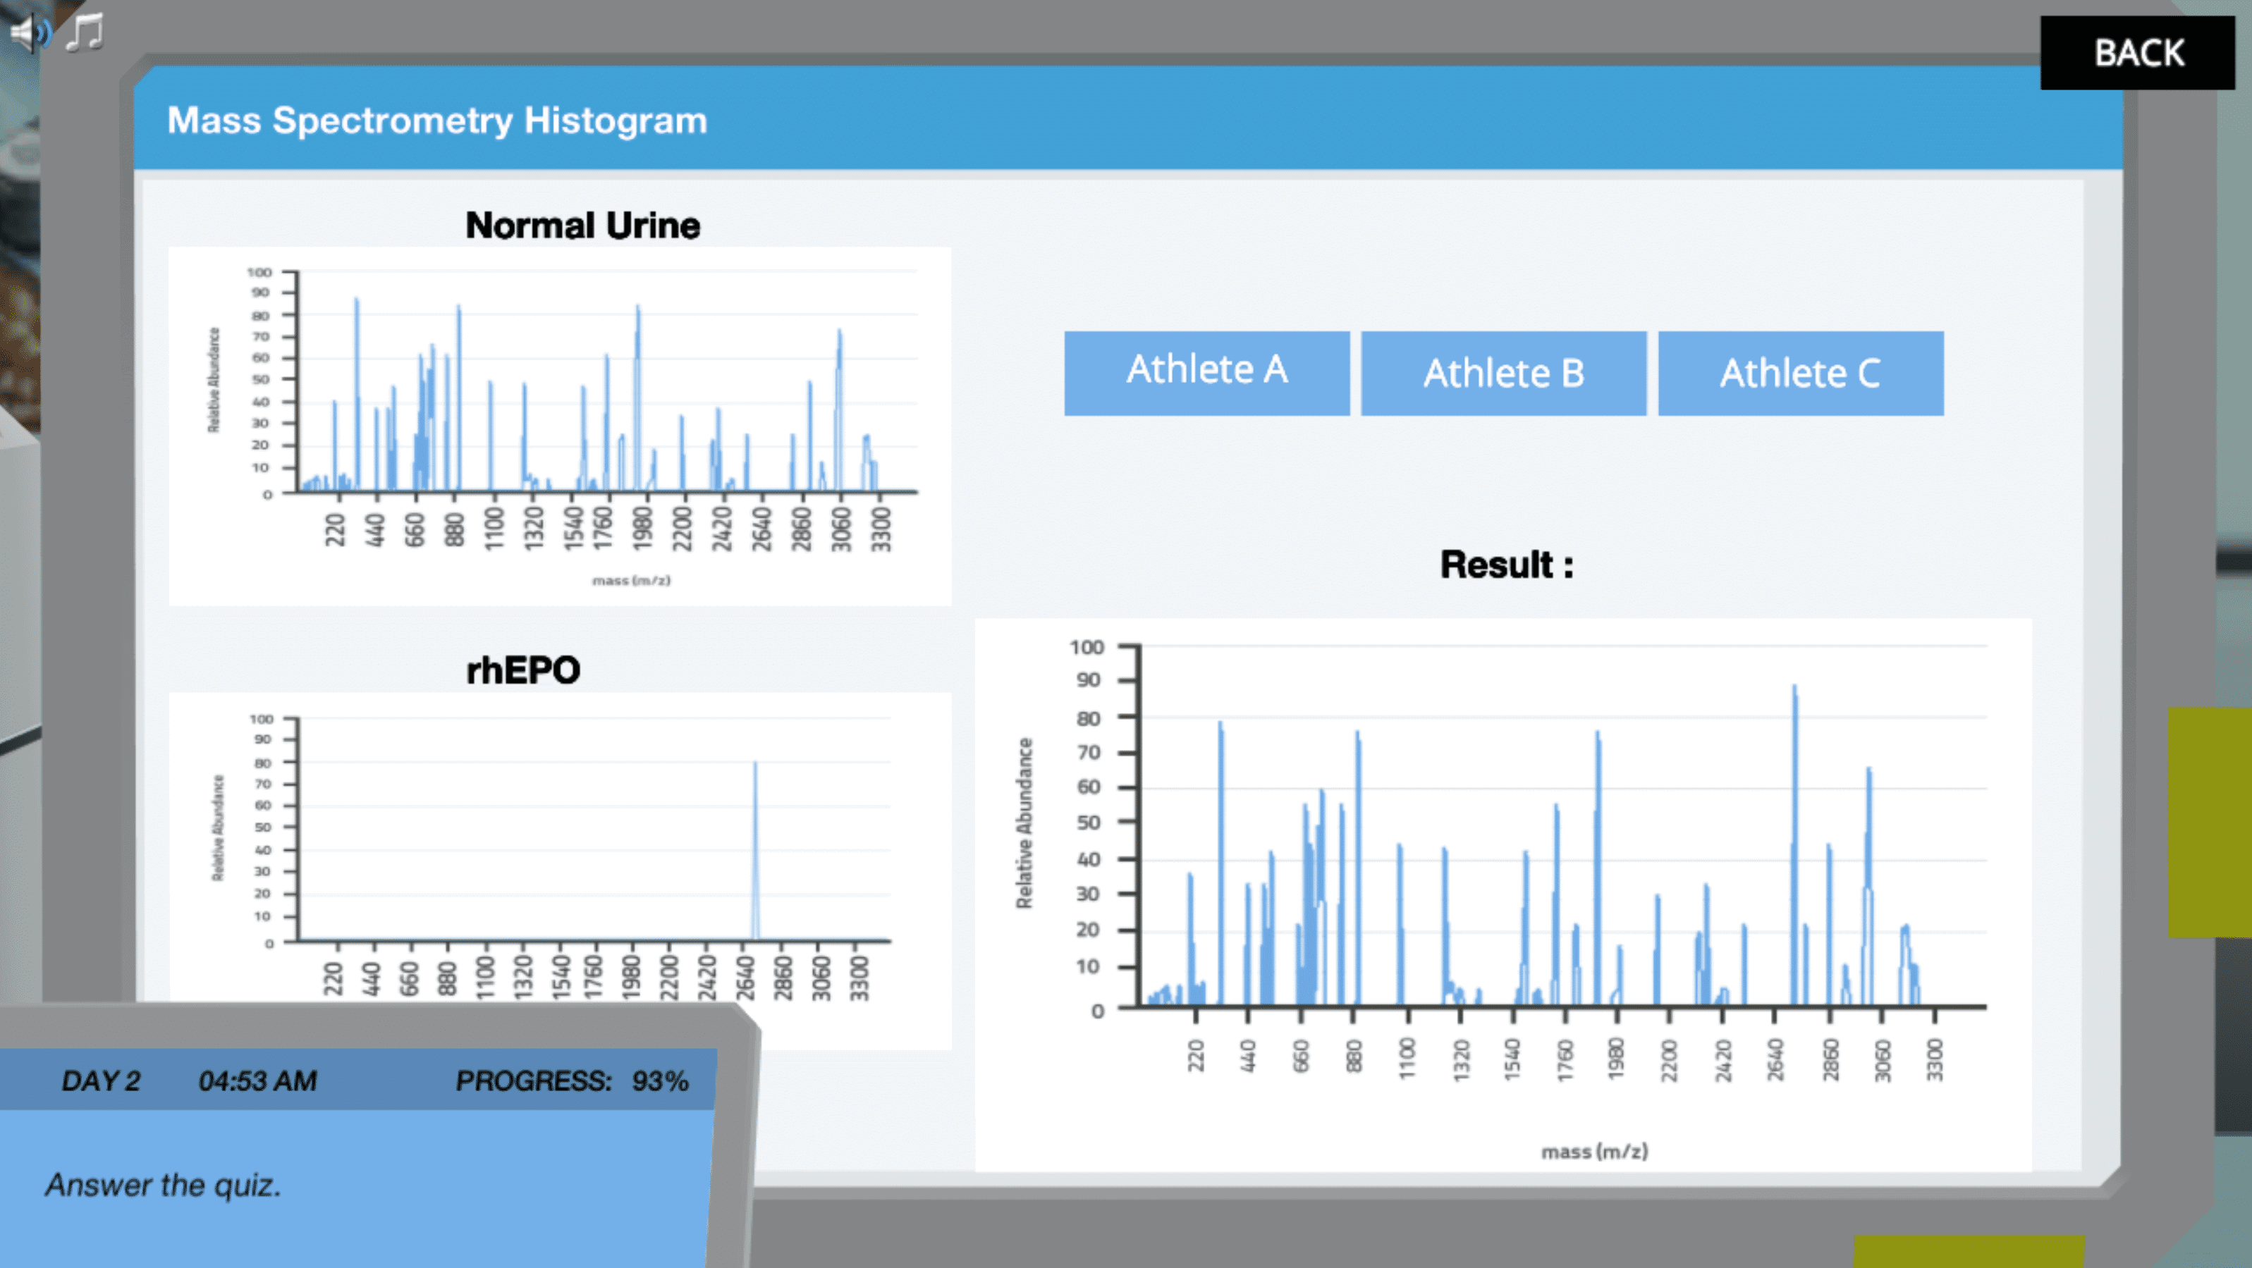Click the Result chart mass (m/z) axis label

tap(1593, 1152)
